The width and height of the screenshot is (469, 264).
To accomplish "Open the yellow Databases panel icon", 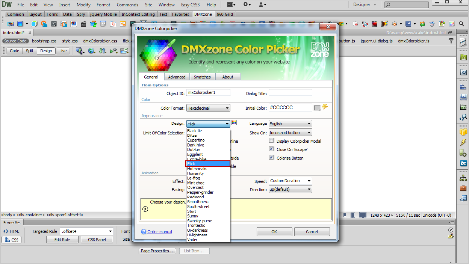I will tap(463, 132).
